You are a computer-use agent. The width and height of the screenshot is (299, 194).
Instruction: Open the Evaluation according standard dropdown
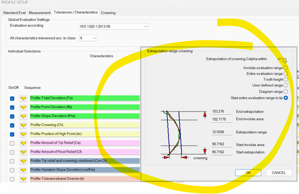pyautogui.click(x=114, y=27)
